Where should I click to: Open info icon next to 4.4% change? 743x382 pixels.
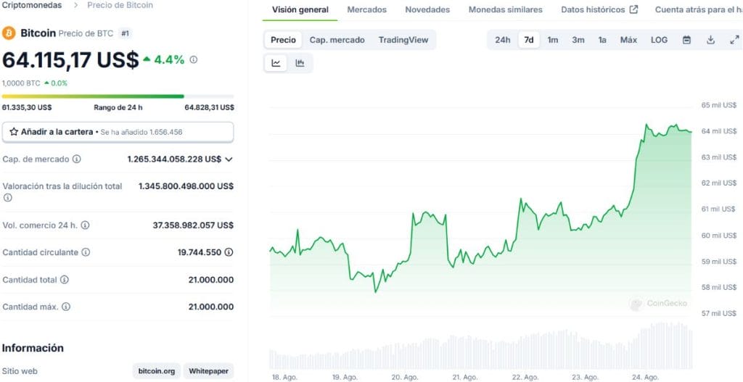point(193,59)
